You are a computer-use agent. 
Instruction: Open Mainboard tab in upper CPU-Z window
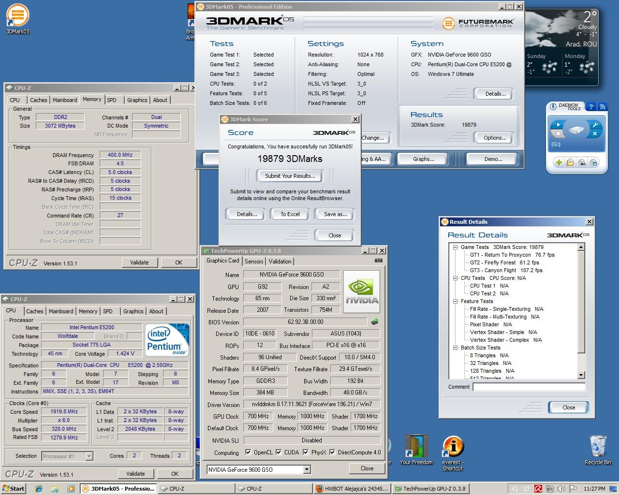pos(65,100)
